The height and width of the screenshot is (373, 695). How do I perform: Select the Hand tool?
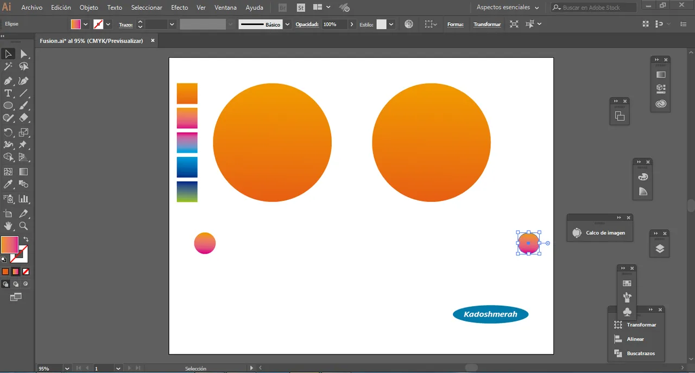pos(8,226)
